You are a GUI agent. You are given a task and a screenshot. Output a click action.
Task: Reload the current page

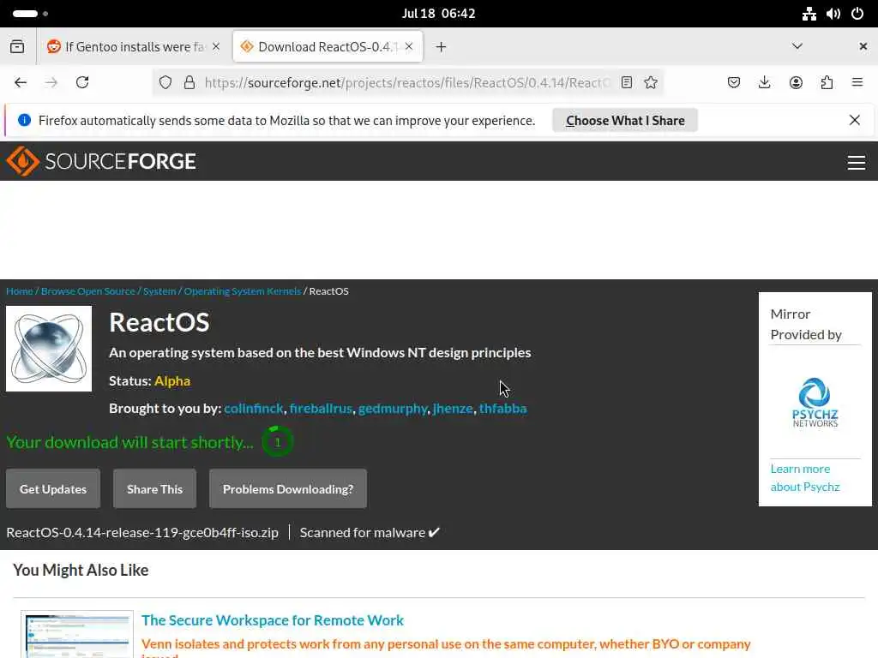tap(82, 83)
